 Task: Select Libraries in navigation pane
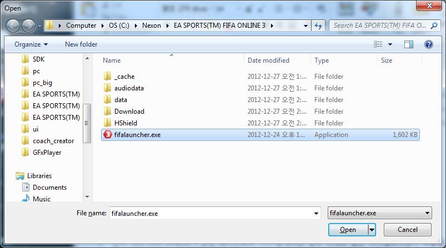click(34, 175)
